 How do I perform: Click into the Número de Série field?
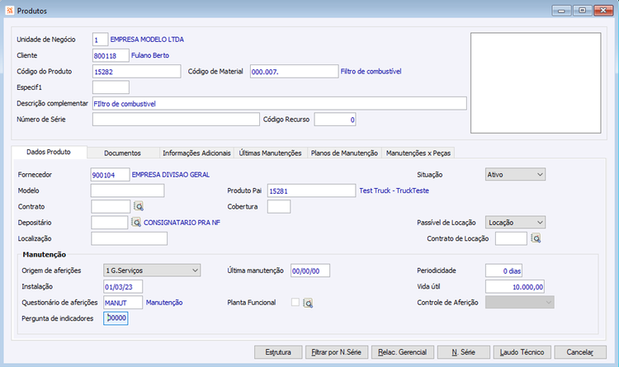[x=176, y=120]
